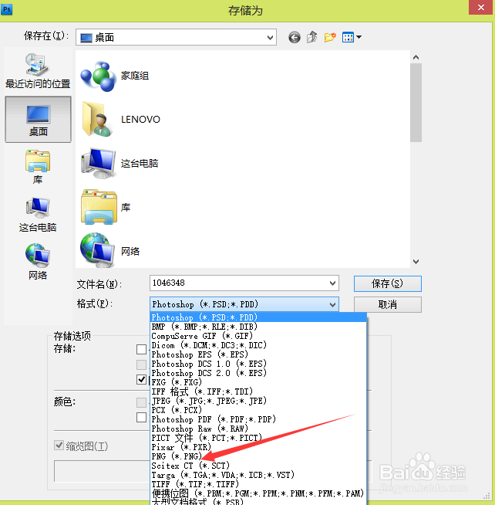Choose IFF format option
This screenshot has height=505, width=495.
pyautogui.click(x=258, y=391)
